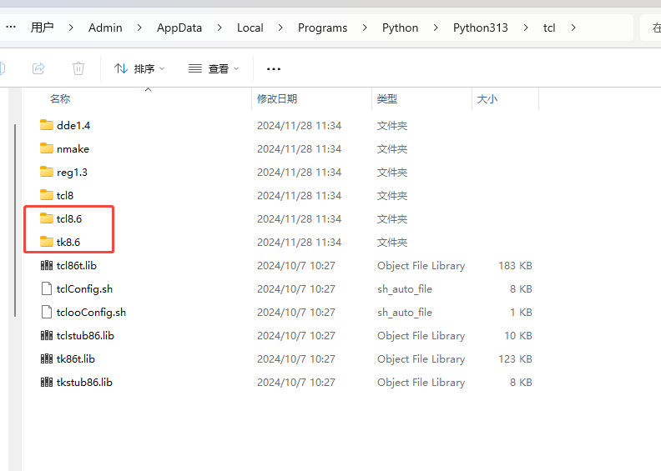Select the tkstub86.lib file icon
This screenshot has height=471, width=661.
pyautogui.click(x=47, y=382)
